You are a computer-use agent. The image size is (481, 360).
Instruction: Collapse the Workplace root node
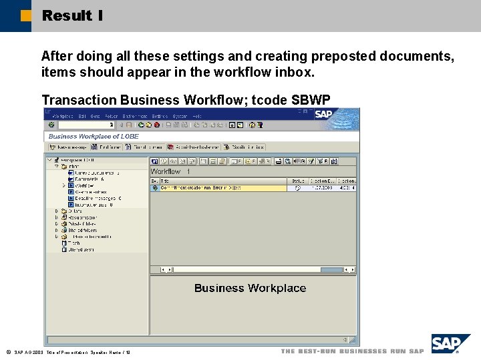(x=49, y=160)
